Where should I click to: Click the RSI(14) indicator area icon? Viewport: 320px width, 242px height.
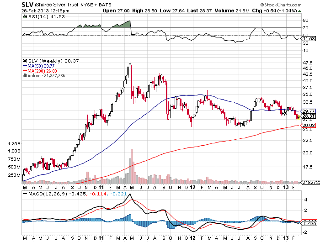click(25, 16)
